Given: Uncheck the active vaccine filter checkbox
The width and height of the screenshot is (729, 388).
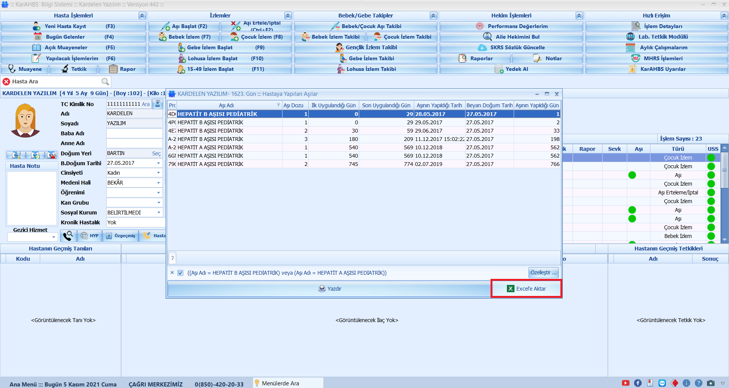Looking at the screenshot, I should pyautogui.click(x=180, y=273).
